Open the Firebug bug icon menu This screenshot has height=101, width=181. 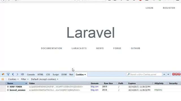pyautogui.click(x=3, y=74)
